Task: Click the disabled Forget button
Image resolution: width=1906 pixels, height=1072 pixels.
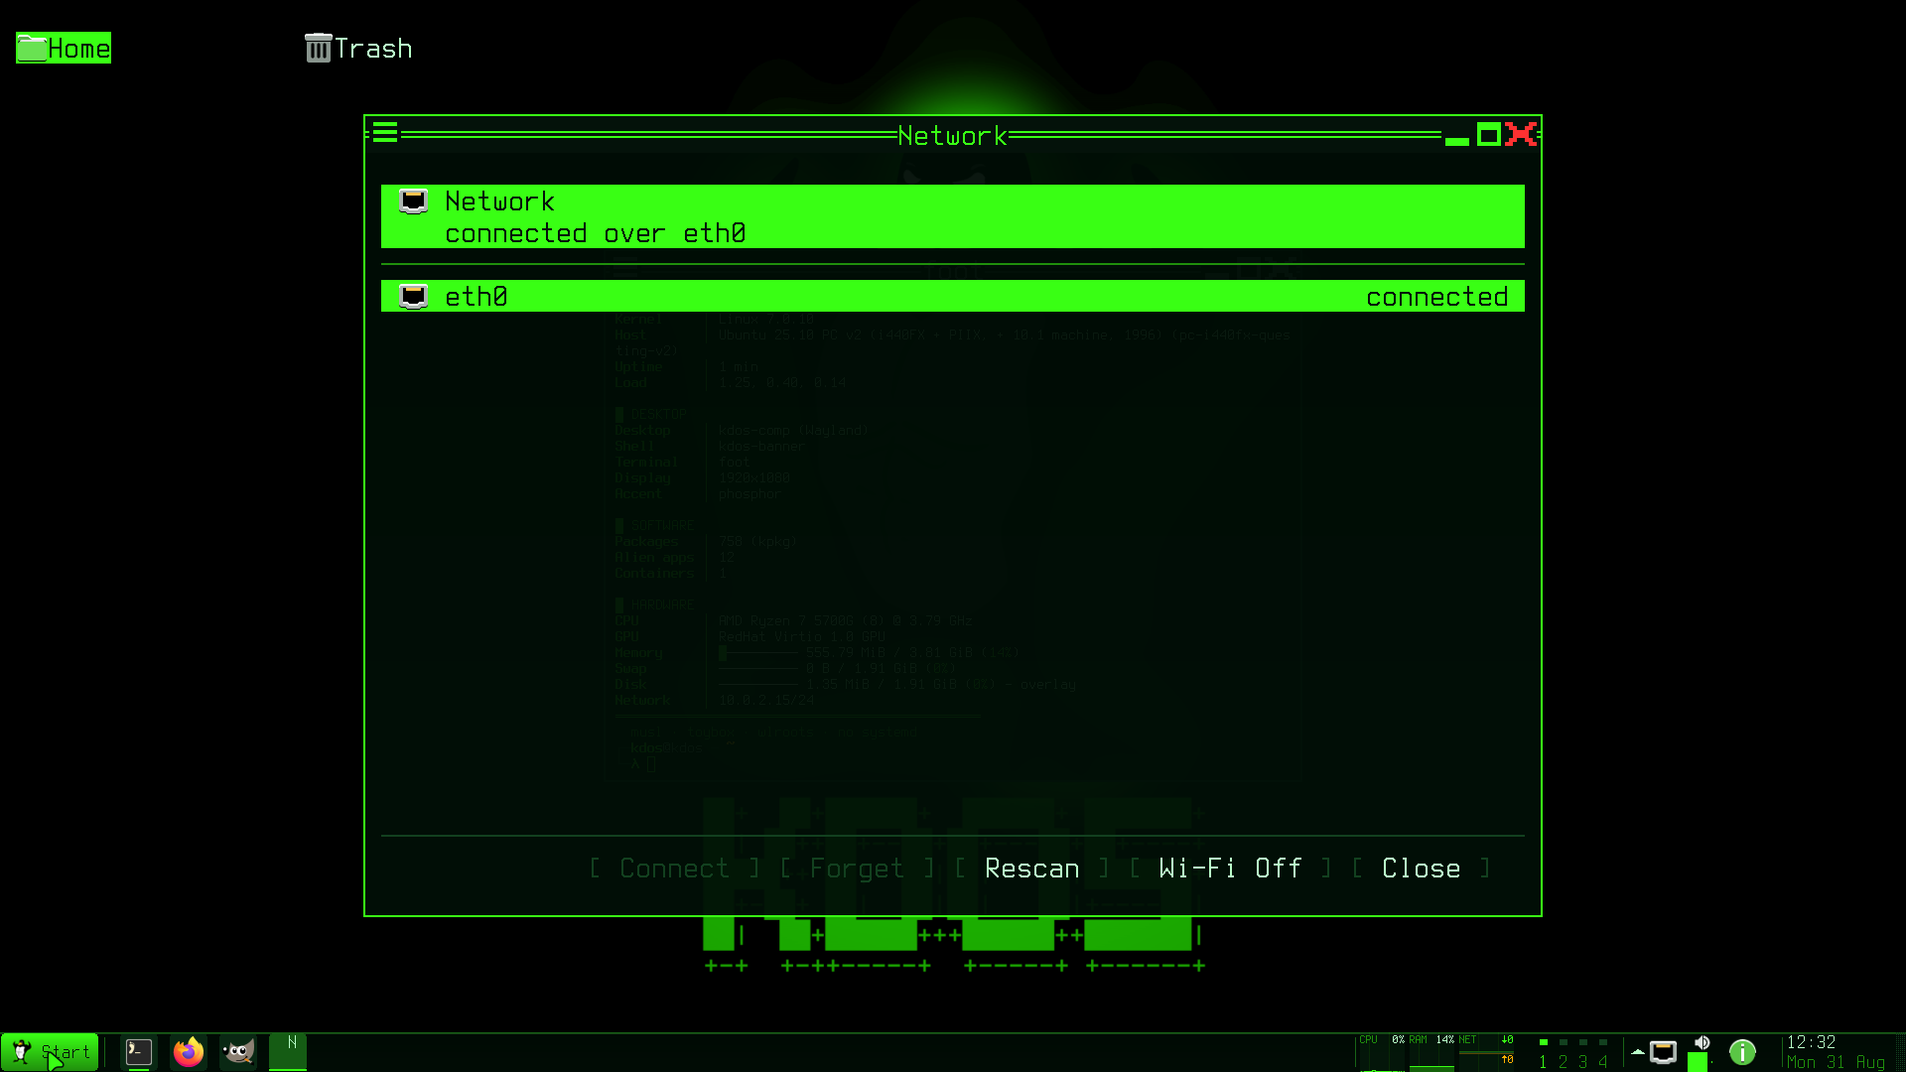Action: (857, 869)
